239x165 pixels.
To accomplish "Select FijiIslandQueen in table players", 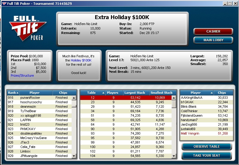I will click(x=206, y=115).
